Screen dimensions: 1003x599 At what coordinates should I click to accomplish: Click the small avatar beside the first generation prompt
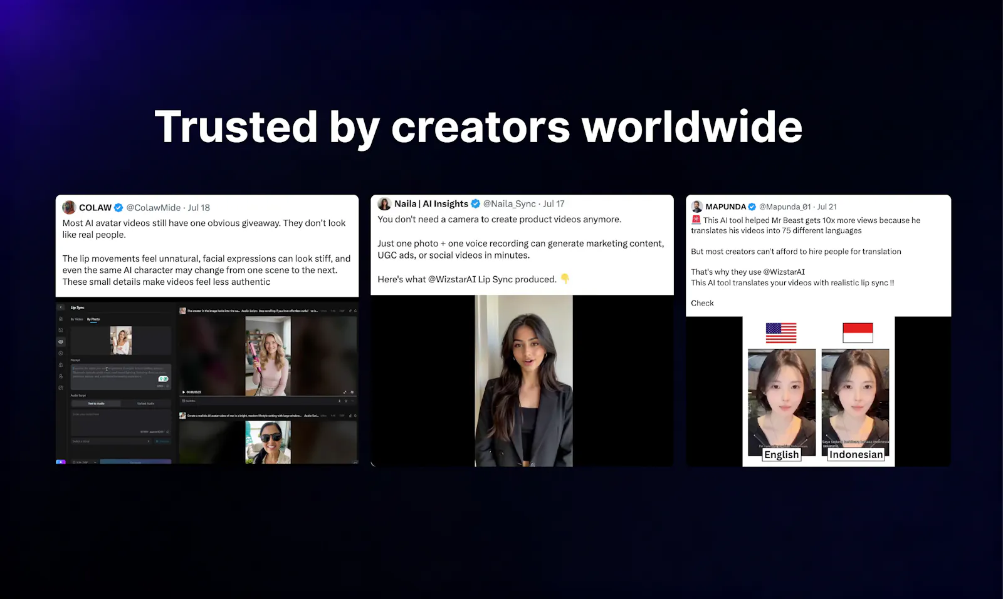pyautogui.click(x=182, y=310)
